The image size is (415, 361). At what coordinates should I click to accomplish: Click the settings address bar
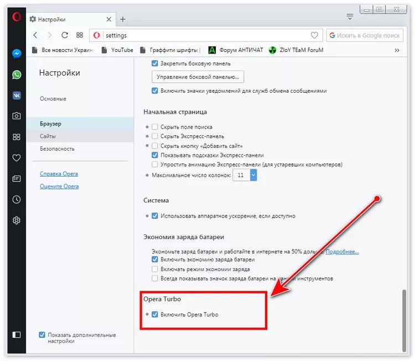coord(206,35)
